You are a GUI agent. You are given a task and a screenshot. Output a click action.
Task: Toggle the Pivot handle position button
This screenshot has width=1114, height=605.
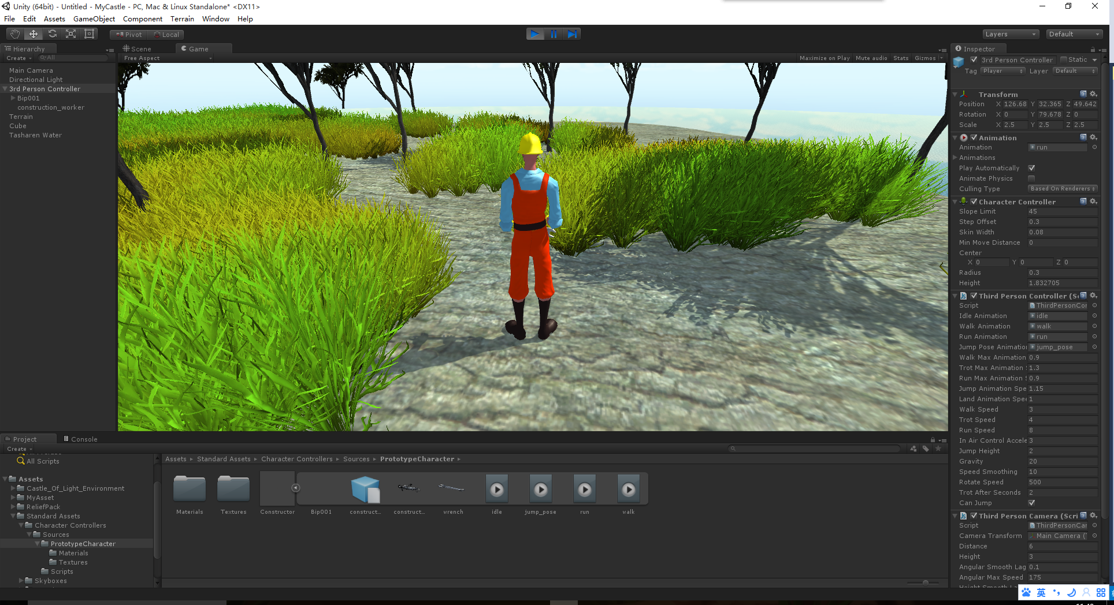(128, 35)
